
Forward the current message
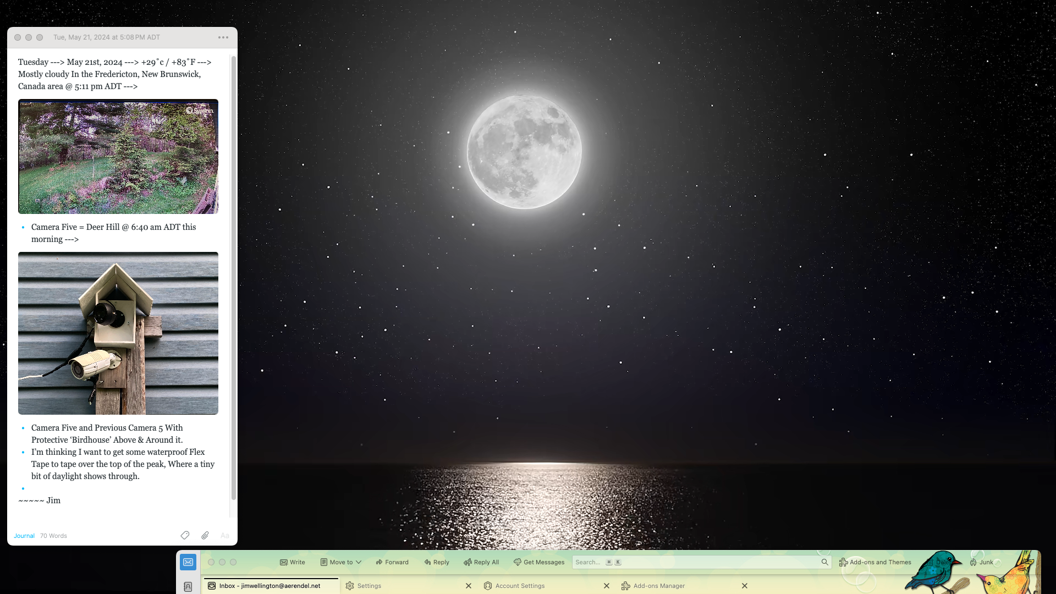pyautogui.click(x=392, y=562)
